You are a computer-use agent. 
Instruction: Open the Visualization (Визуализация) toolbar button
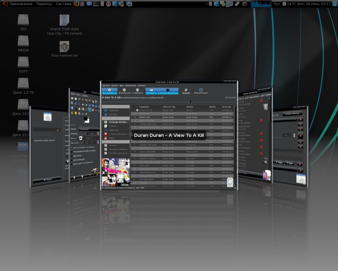pos(201,91)
